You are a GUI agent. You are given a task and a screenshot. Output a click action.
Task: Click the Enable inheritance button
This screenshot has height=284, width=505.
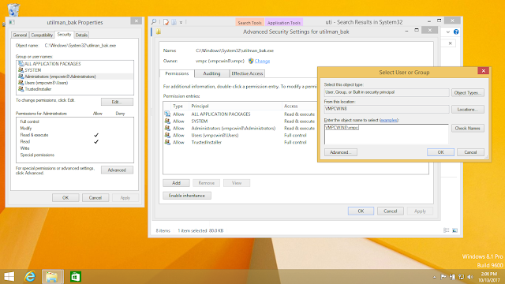(x=187, y=196)
